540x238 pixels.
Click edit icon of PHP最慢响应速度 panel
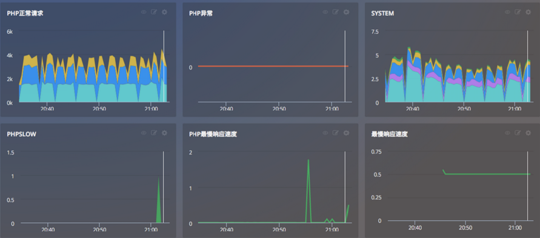tap(336, 133)
